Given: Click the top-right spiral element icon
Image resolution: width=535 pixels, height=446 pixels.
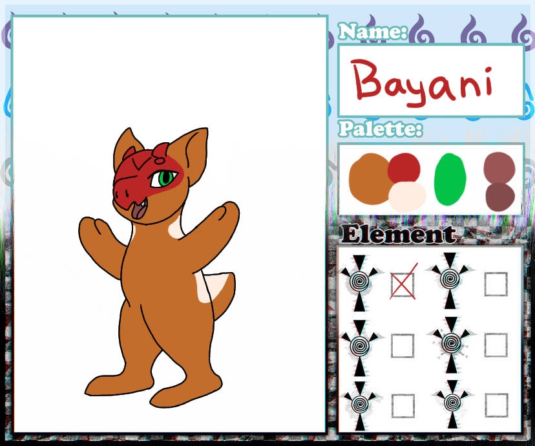Looking at the screenshot, I should point(450,280).
